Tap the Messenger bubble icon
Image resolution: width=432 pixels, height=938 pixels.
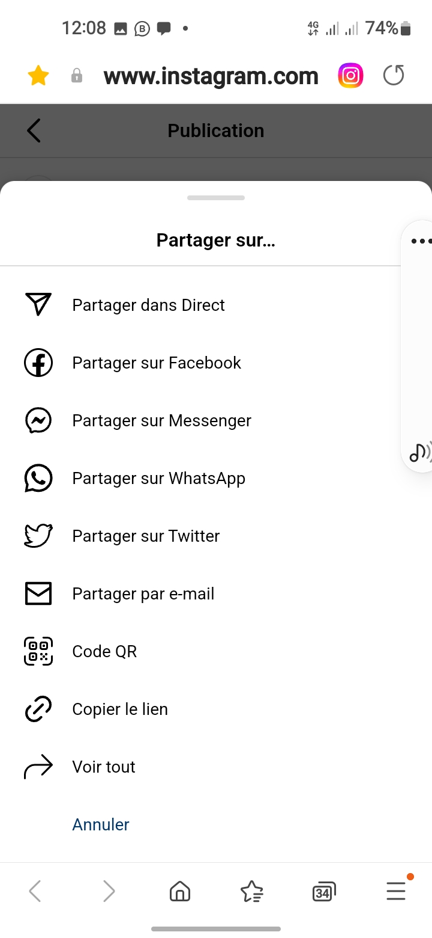pyautogui.click(x=38, y=420)
